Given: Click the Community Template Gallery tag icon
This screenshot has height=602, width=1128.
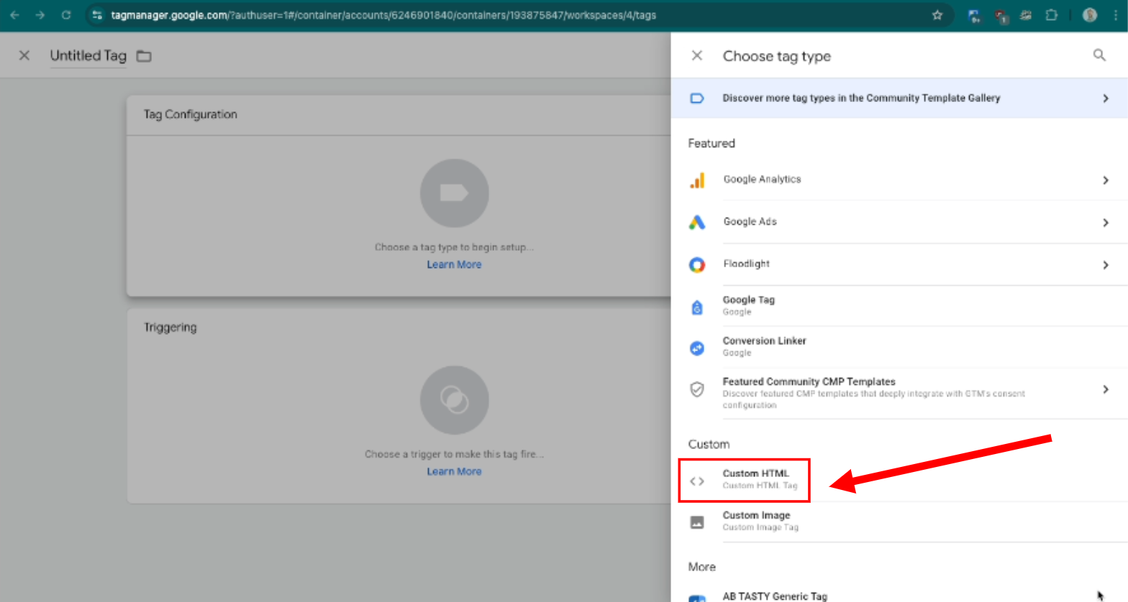Looking at the screenshot, I should point(696,98).
